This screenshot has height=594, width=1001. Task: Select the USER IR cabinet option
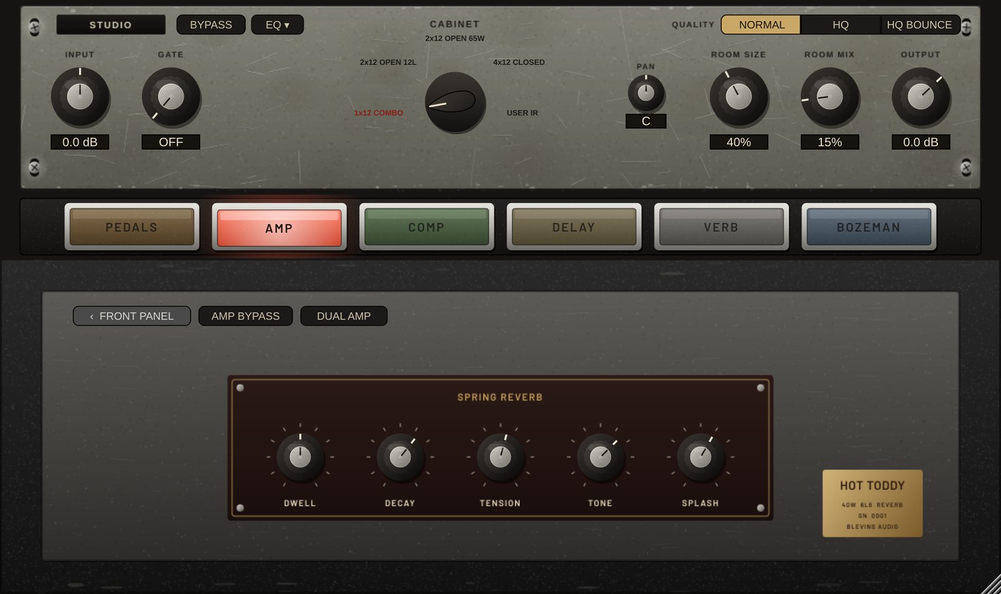click(x=522, y=113)
